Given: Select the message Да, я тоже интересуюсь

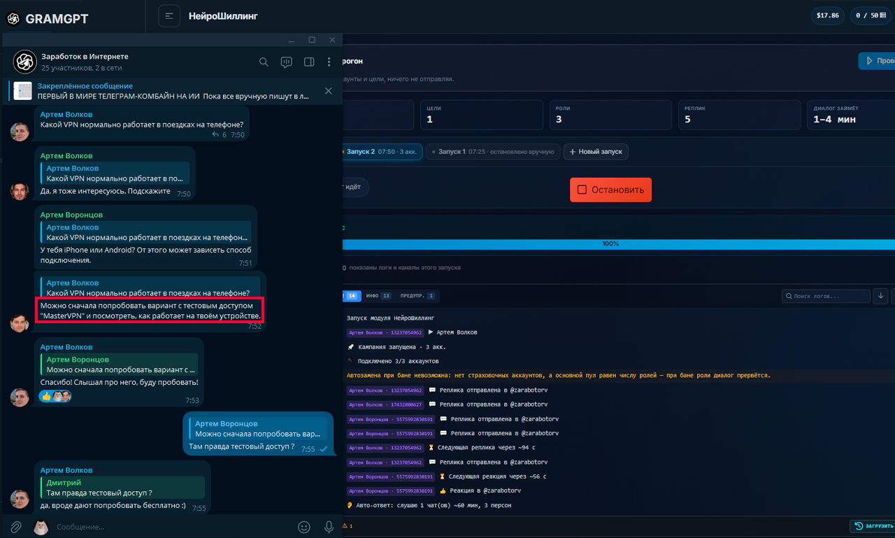Looking at the screenshot, I should [x=106, y=191].
